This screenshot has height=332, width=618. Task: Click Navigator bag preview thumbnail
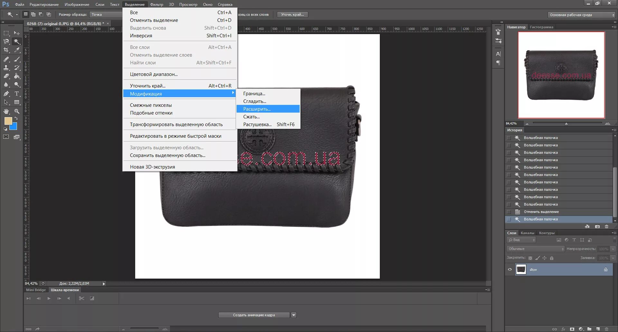[x=561, y=75]
